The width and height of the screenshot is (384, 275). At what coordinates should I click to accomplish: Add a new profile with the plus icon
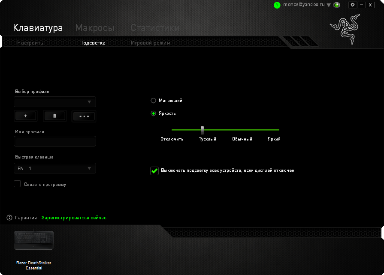click(x=25, y=116)
